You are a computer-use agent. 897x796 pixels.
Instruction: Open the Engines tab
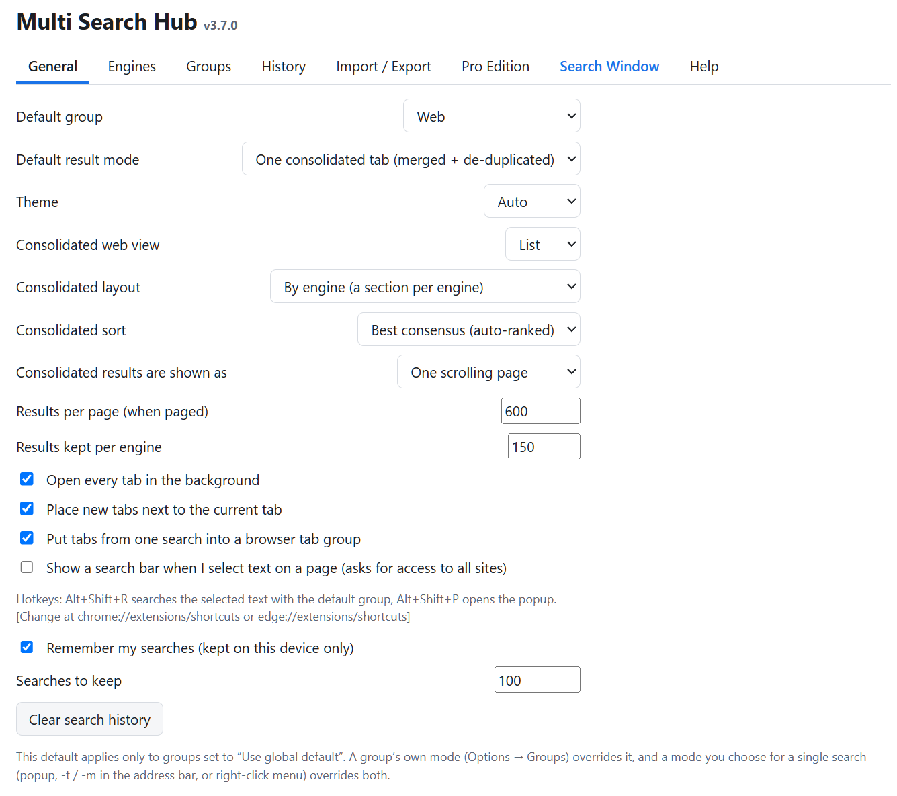[x=132, y=67]
